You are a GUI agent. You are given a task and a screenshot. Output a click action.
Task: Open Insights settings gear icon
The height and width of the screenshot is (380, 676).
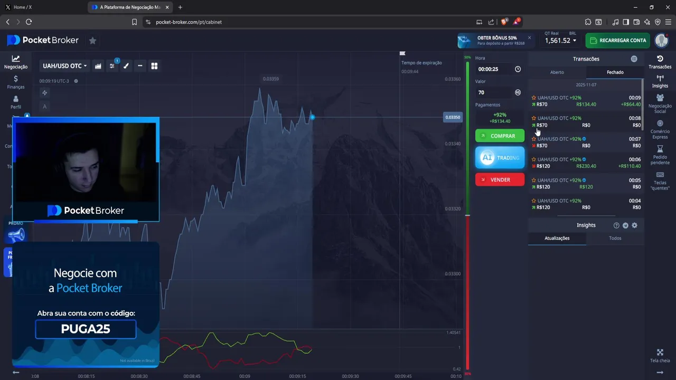[x=634, y=225]
